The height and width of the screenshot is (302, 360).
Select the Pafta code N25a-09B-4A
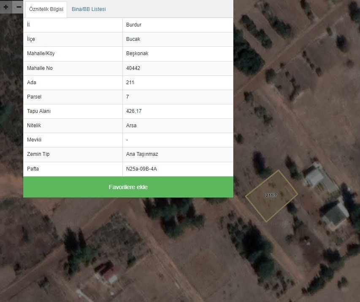pos(141,169)
